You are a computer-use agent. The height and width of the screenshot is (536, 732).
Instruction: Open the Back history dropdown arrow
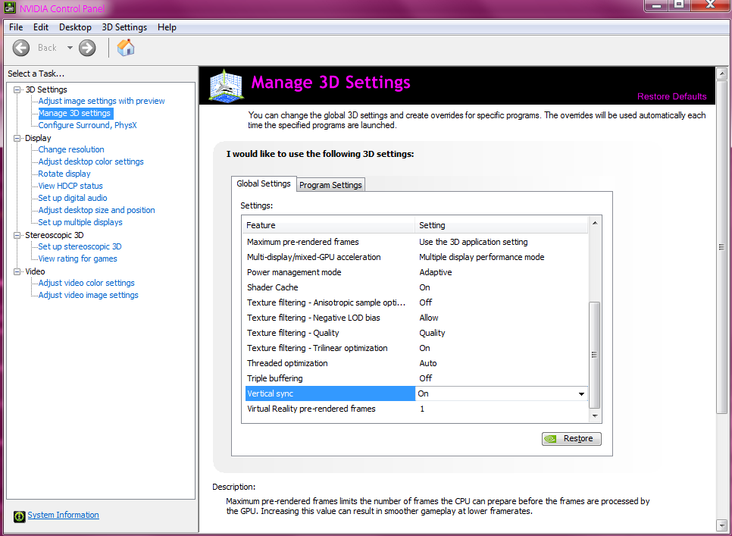[70, 48]
